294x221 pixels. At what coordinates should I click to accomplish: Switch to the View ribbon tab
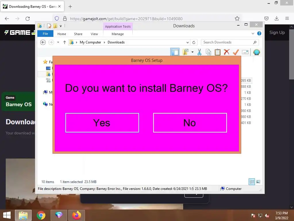tap(94, 34)
